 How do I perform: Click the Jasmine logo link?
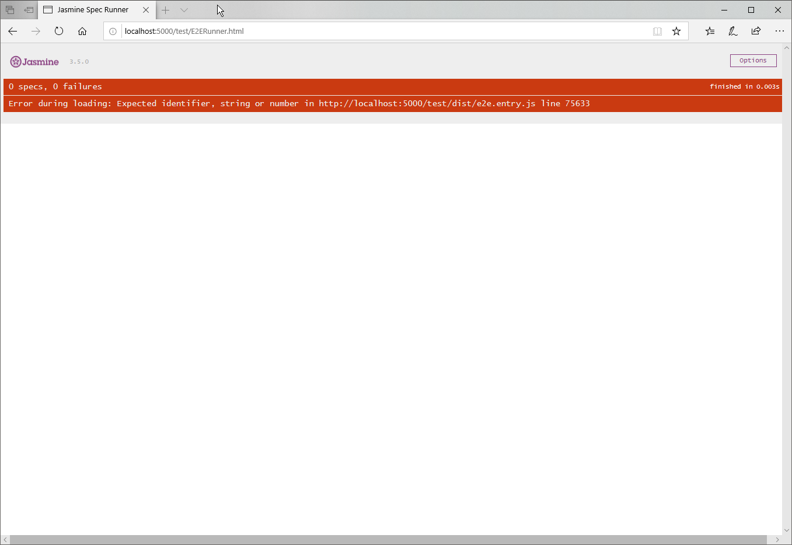tap(34, 62)
